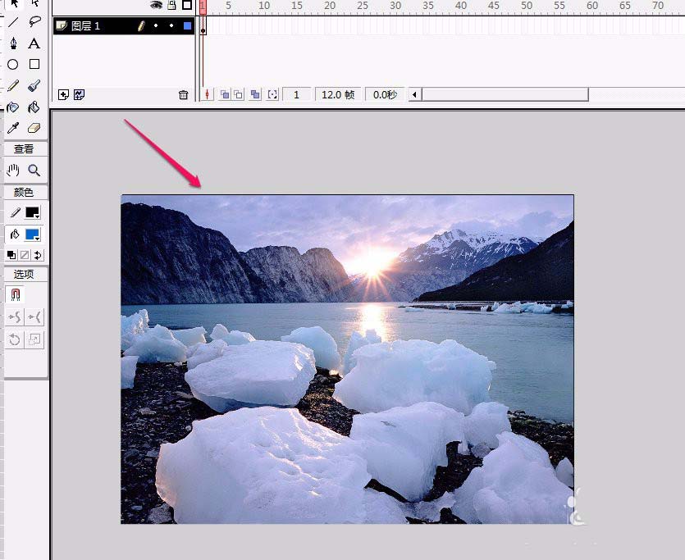The height and width of the screenshot is (560, 685).
Task: Select the glacier photo on stage
Action: pos(347,359)
